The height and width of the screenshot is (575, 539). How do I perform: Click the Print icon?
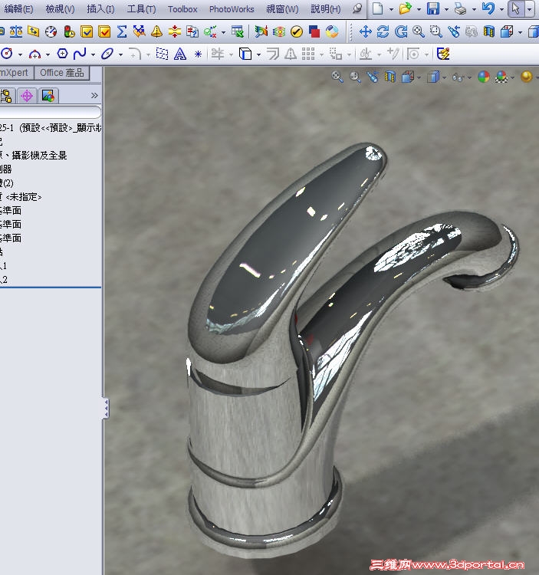[x=460, y=8]
